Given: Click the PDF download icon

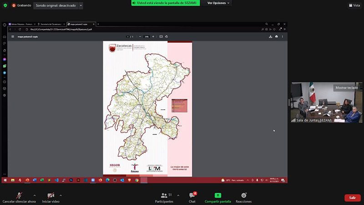Looking at the screenshot, I should 270,37.
